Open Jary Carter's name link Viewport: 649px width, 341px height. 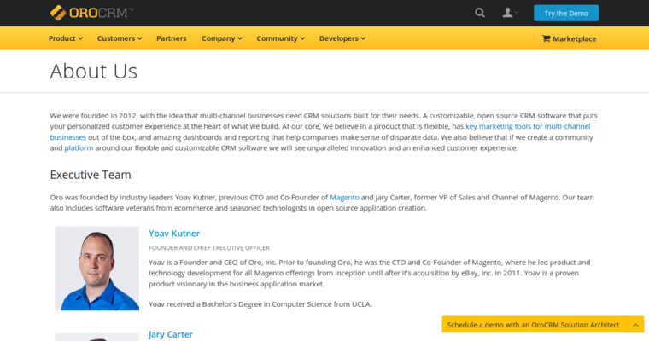tap(171, 334)
